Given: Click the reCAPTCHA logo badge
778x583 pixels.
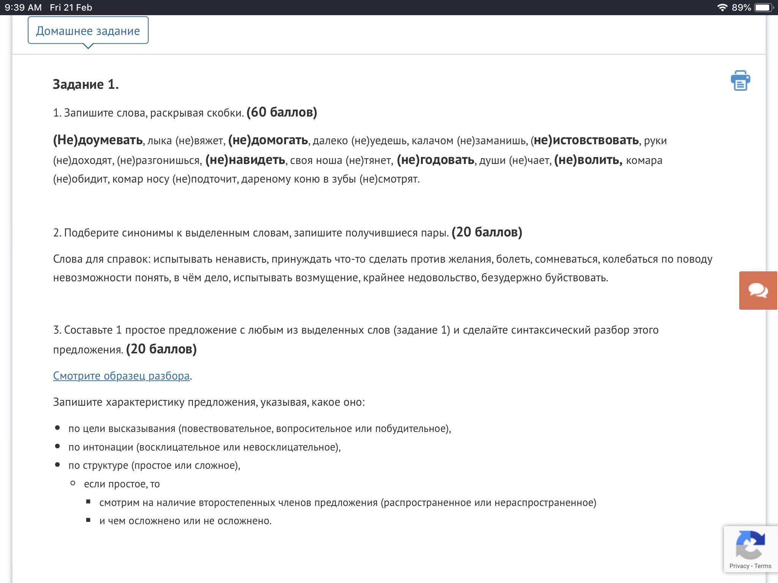Looking at the screenshot, I should [750, 545].
